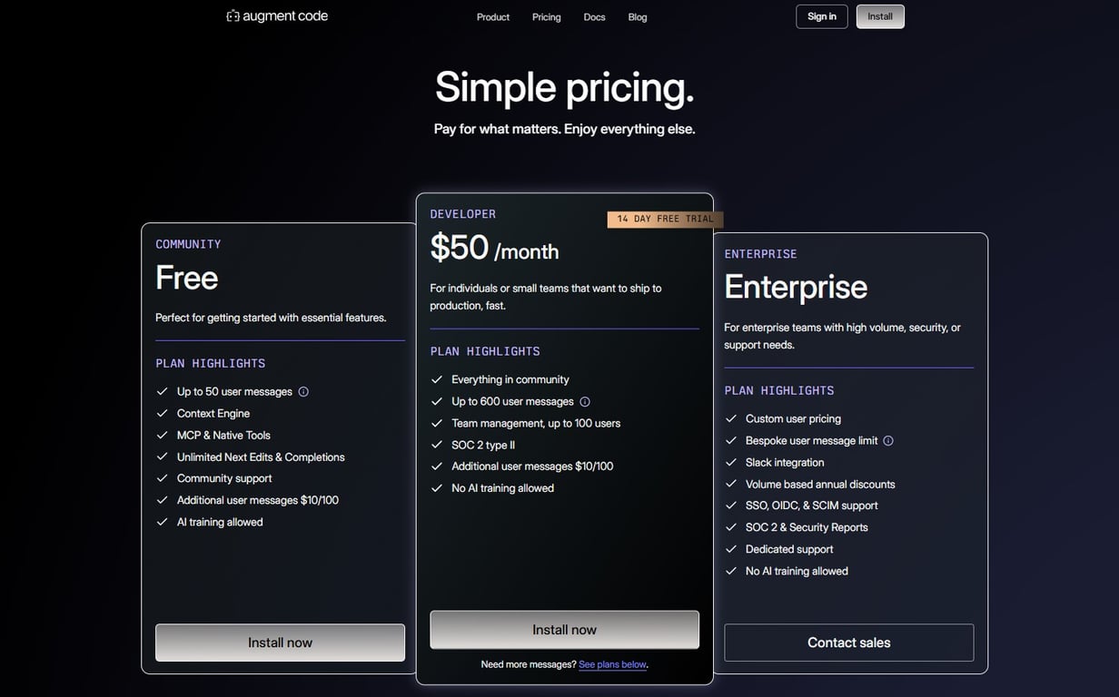
Task: Click info icon beside 600 user messages
Action: tap(585, 402)
